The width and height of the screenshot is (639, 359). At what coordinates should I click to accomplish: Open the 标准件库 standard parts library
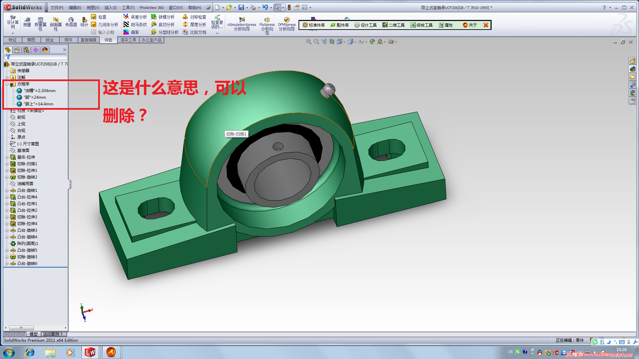[x=314, y=25]
